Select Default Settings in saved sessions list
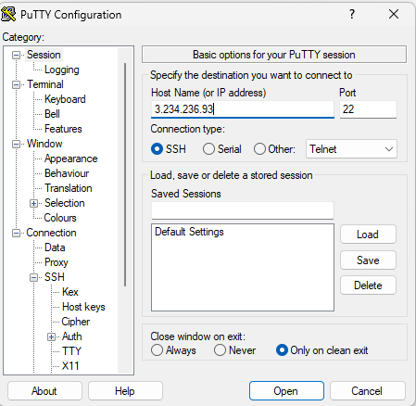Screen dimensions: 416x406 pos(189,232)
